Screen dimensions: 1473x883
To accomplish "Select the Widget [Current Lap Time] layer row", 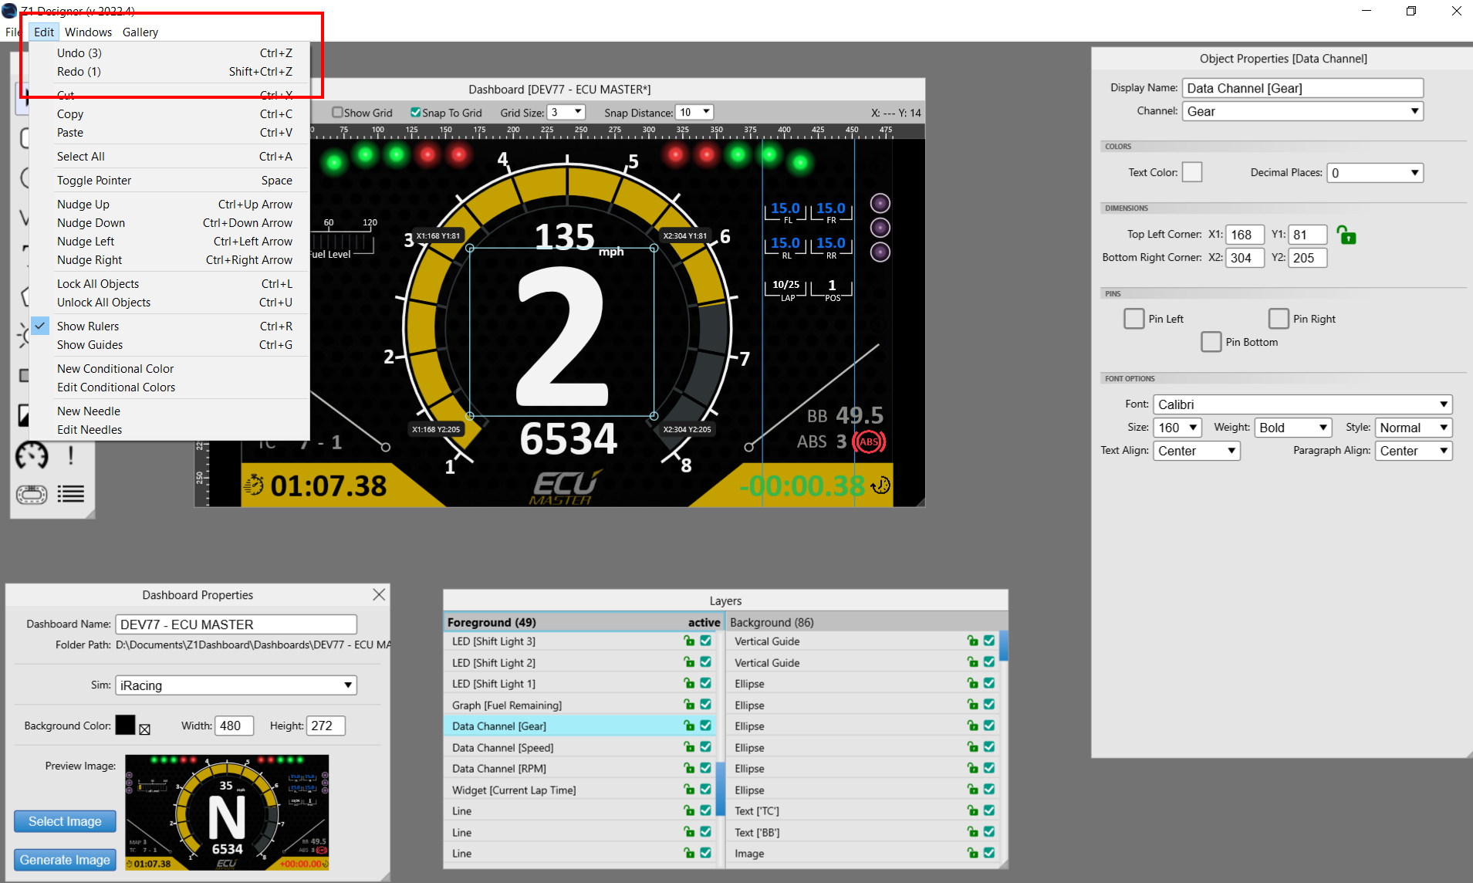I will pos(580,790).
